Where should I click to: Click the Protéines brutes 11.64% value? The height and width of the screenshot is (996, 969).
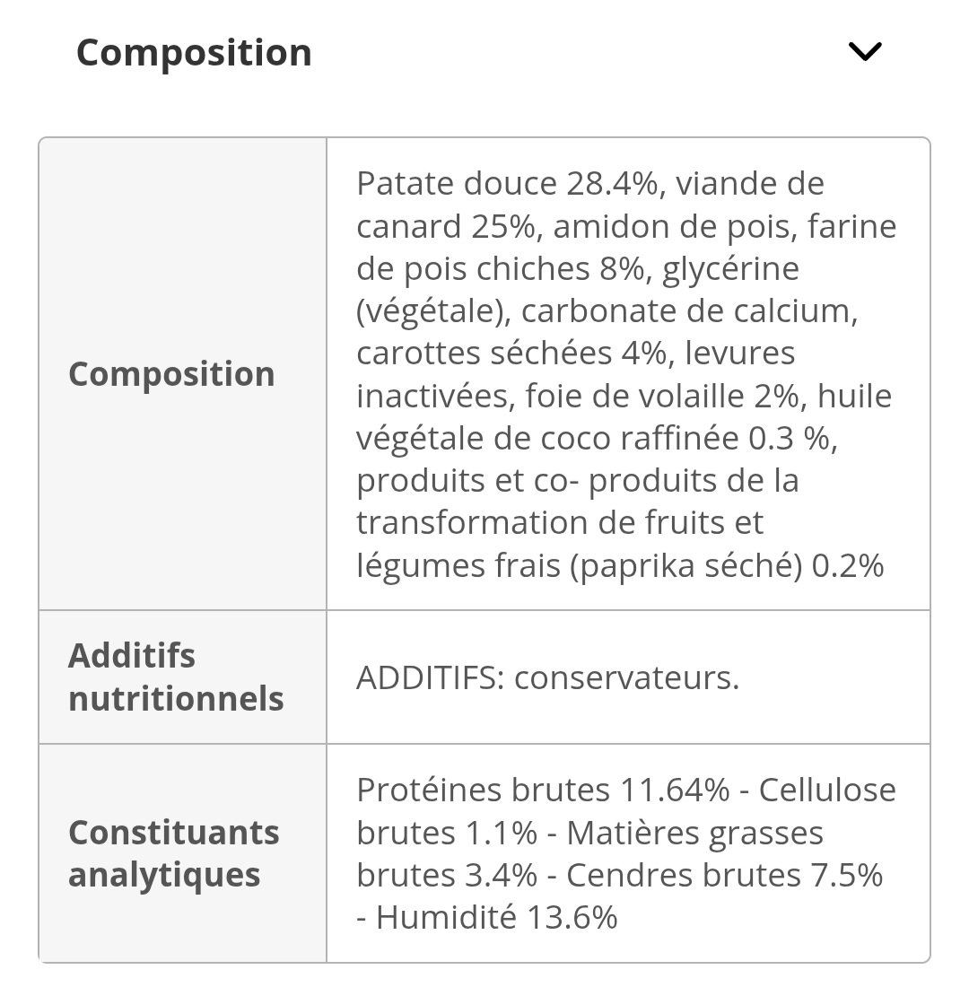tap(543, 790)
